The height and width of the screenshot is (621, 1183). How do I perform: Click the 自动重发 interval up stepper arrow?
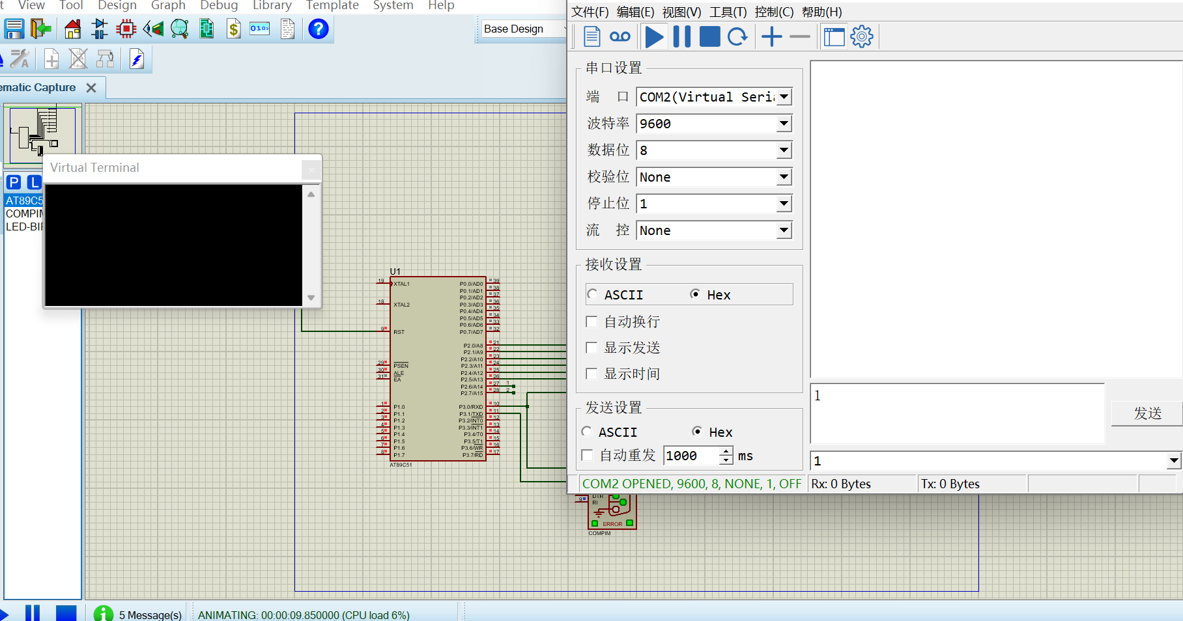(x=726, y=451)
